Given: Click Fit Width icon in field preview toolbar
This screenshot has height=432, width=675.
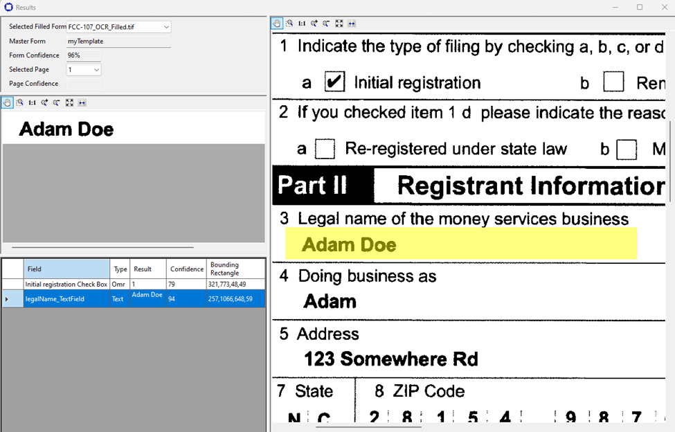Looking at the screenshot, I should coord(82,102).
